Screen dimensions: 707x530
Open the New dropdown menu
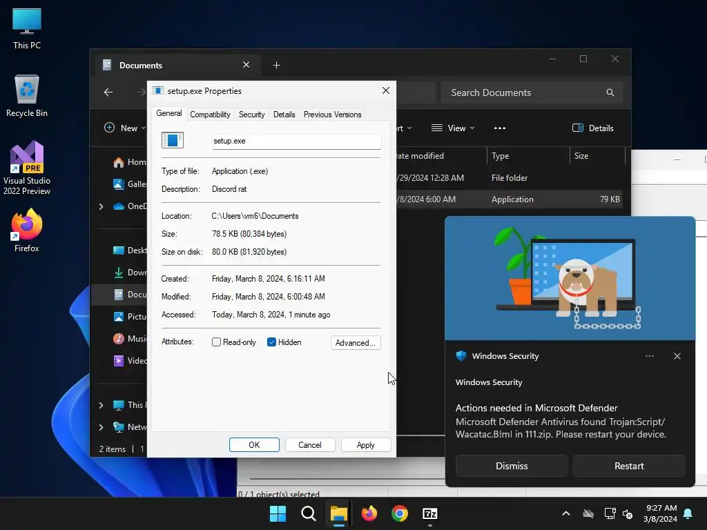125,128
